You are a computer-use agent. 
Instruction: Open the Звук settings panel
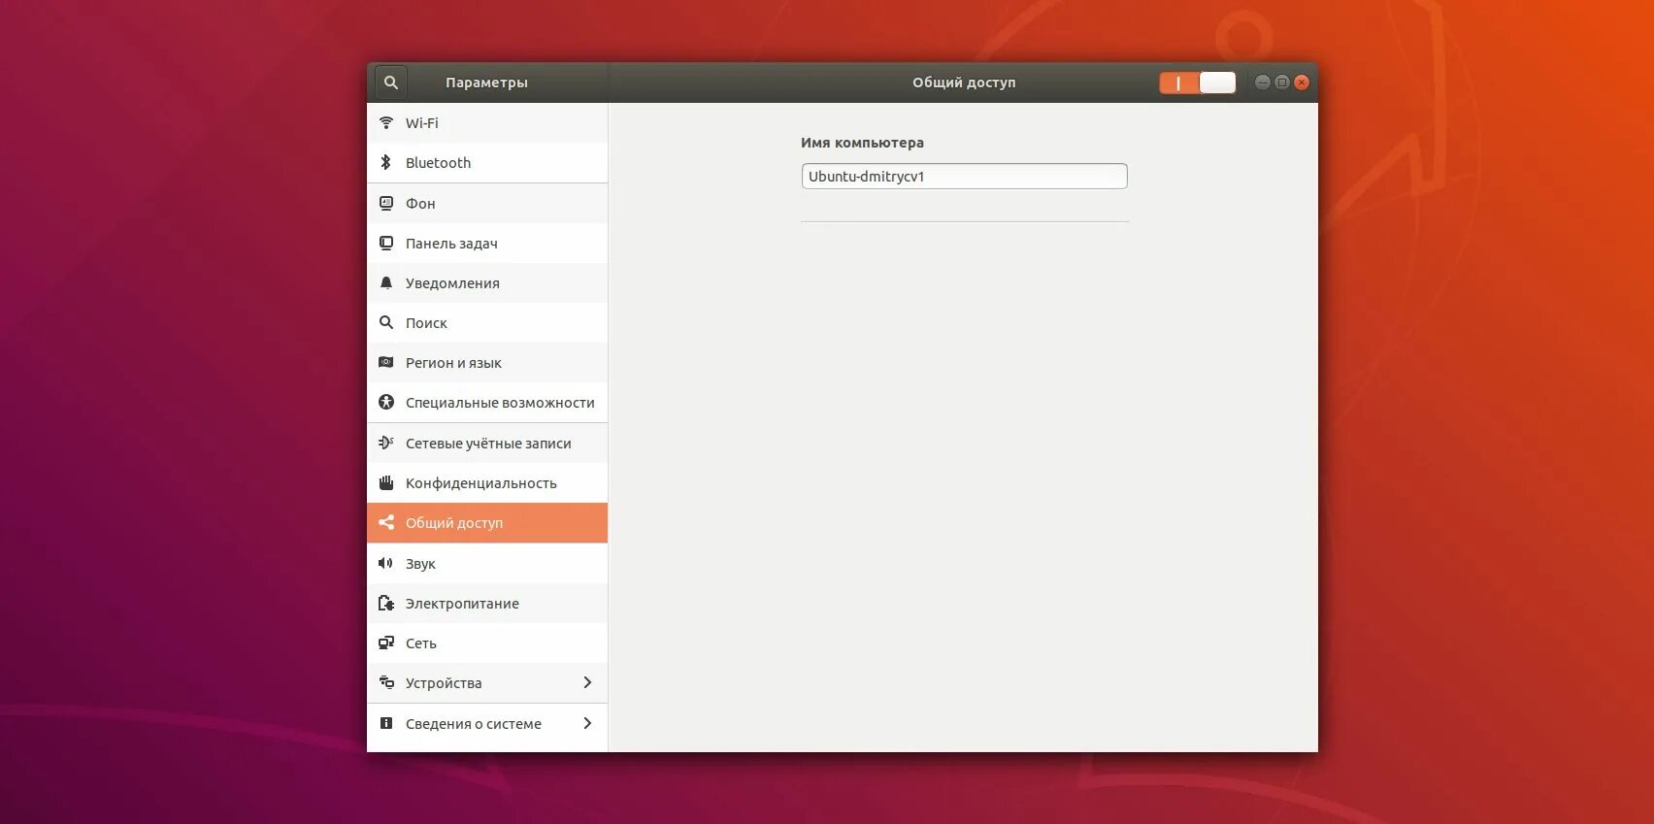[487, 564]
